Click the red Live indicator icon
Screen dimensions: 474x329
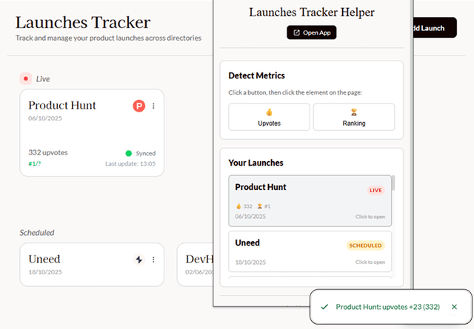pyautogui.click(x=26, y=79)
